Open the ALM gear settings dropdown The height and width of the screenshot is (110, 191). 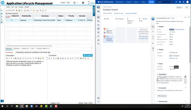(76, 3)
